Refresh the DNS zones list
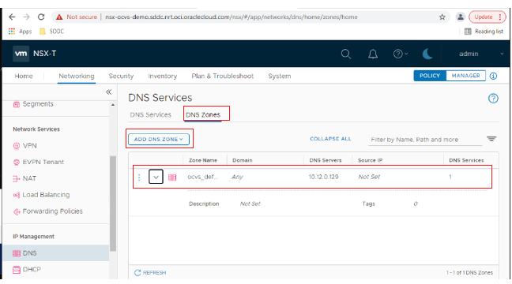The width and height of the screenshot is (512, 284). coord(150,273)
